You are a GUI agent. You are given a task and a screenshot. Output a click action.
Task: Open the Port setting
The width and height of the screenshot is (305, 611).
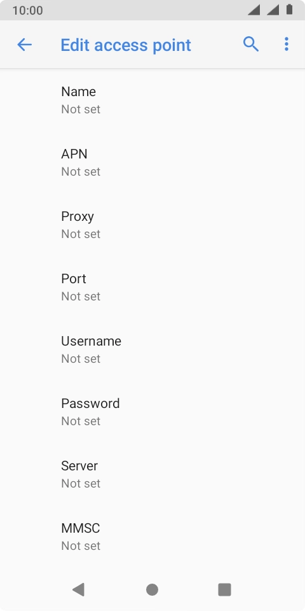tap(152, 287)
